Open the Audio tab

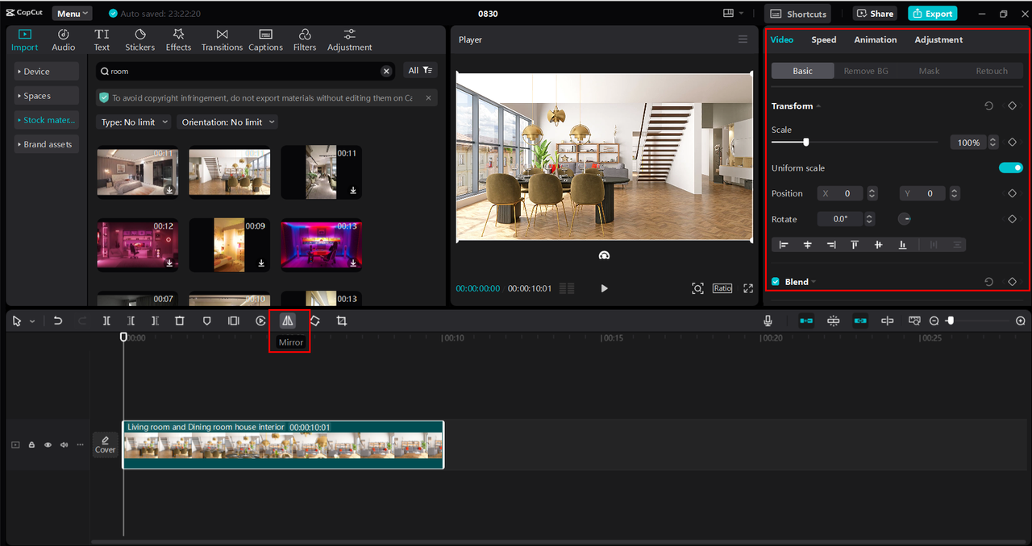pos(64,40)
